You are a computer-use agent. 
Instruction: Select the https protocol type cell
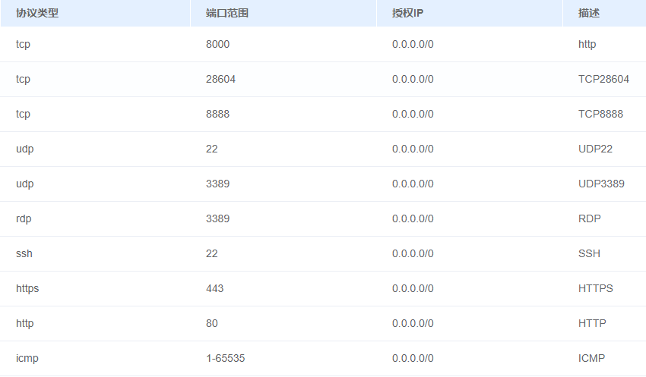pos(27,288)
